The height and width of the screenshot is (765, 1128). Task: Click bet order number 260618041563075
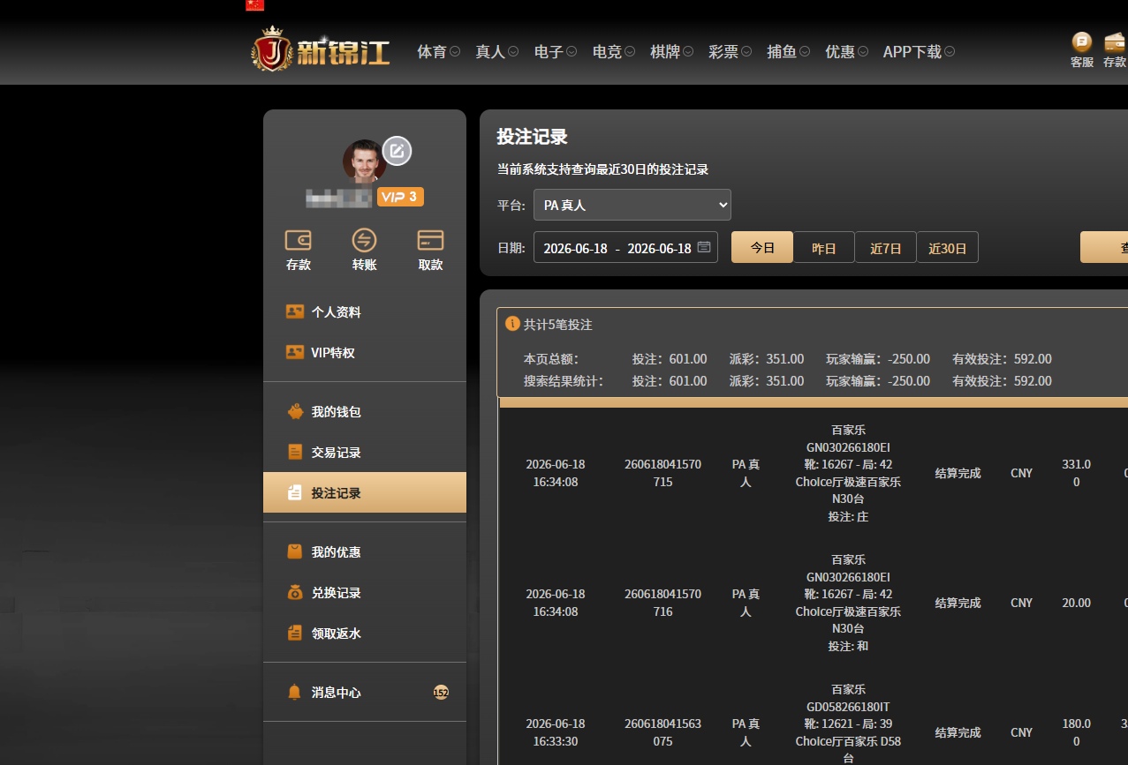pyautogui.click(x=662, y=732)
